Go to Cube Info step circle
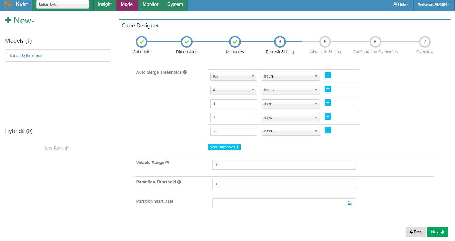The image size is (455, 241). pos(142,42)
